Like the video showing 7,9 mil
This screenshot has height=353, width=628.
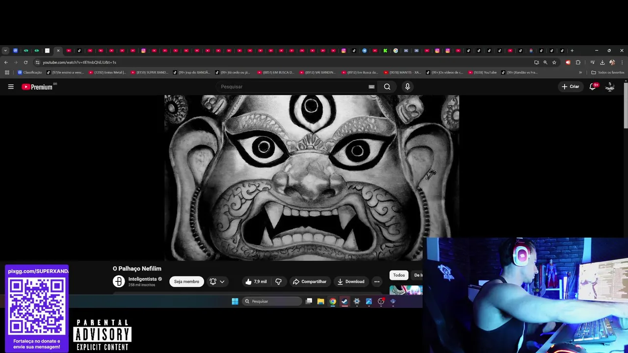256,281
